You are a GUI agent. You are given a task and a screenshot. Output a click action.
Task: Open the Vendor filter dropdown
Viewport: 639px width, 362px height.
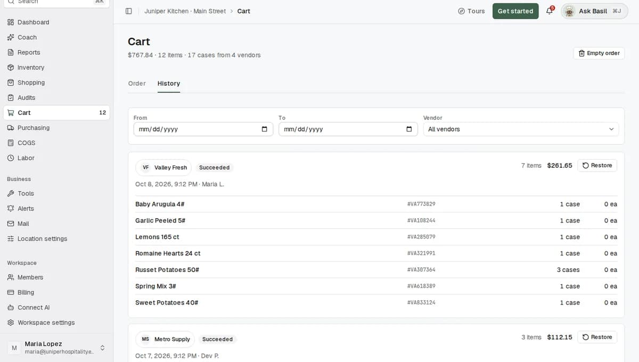pyautogui.click(x=521, y=129)
